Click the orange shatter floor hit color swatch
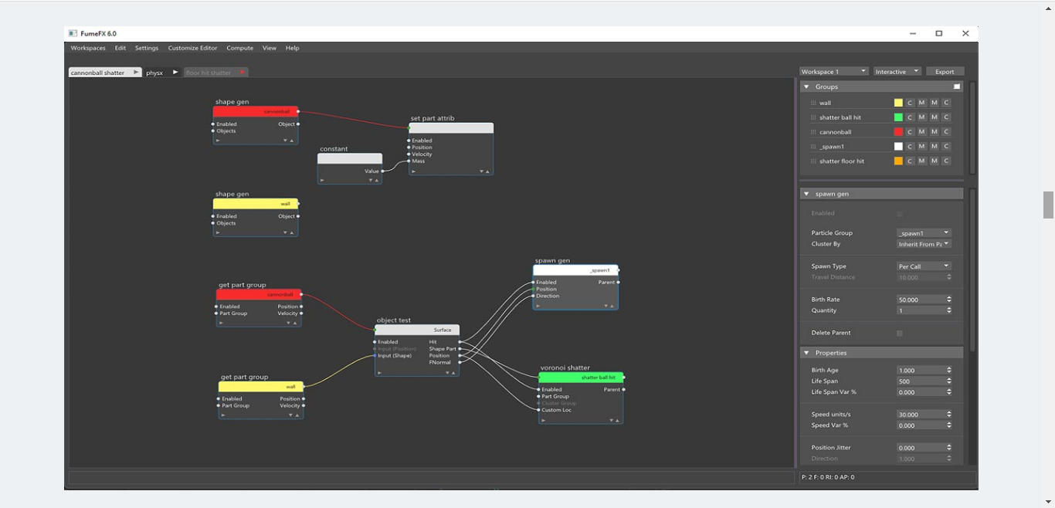The image size is (1055, 508). coord(898,161)
